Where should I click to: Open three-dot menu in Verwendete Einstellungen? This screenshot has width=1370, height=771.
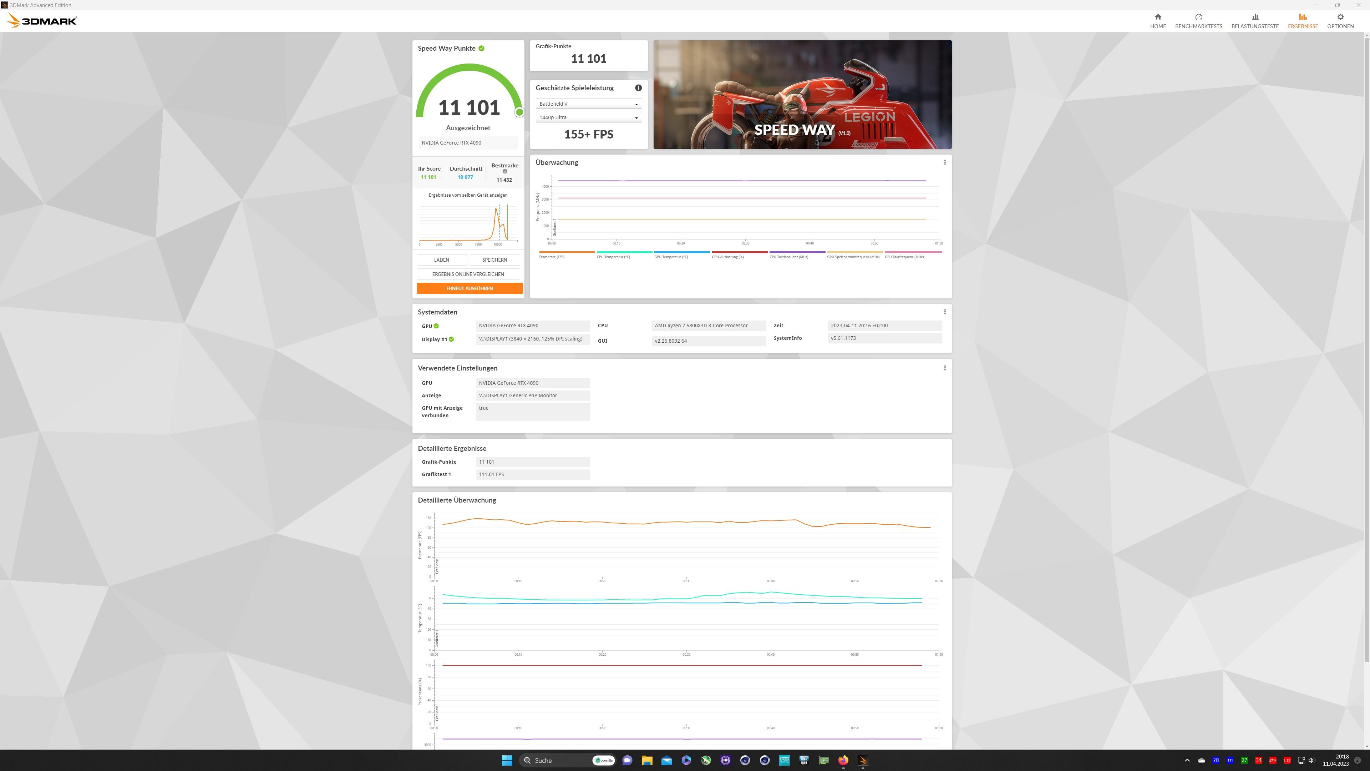pos(944,368)
